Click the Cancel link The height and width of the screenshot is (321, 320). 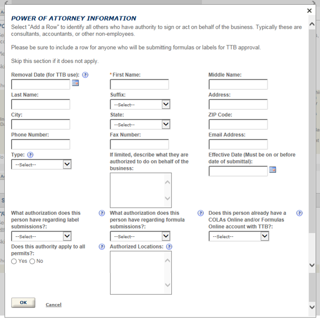(53, 305)
